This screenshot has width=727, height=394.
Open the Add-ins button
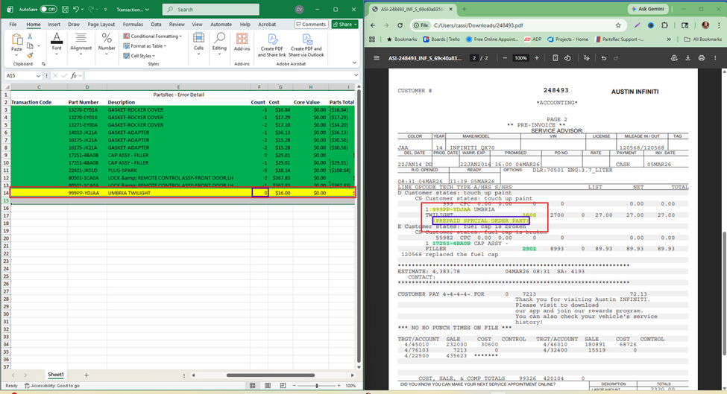click(x=242, y=42)
